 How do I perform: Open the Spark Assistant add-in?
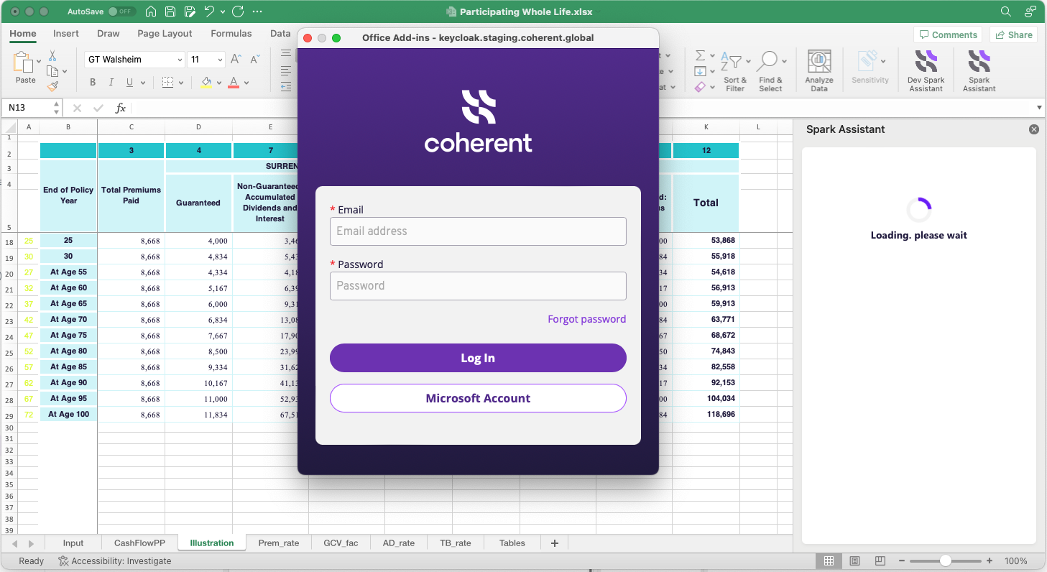pyautogui.click(x=979, y=70)
